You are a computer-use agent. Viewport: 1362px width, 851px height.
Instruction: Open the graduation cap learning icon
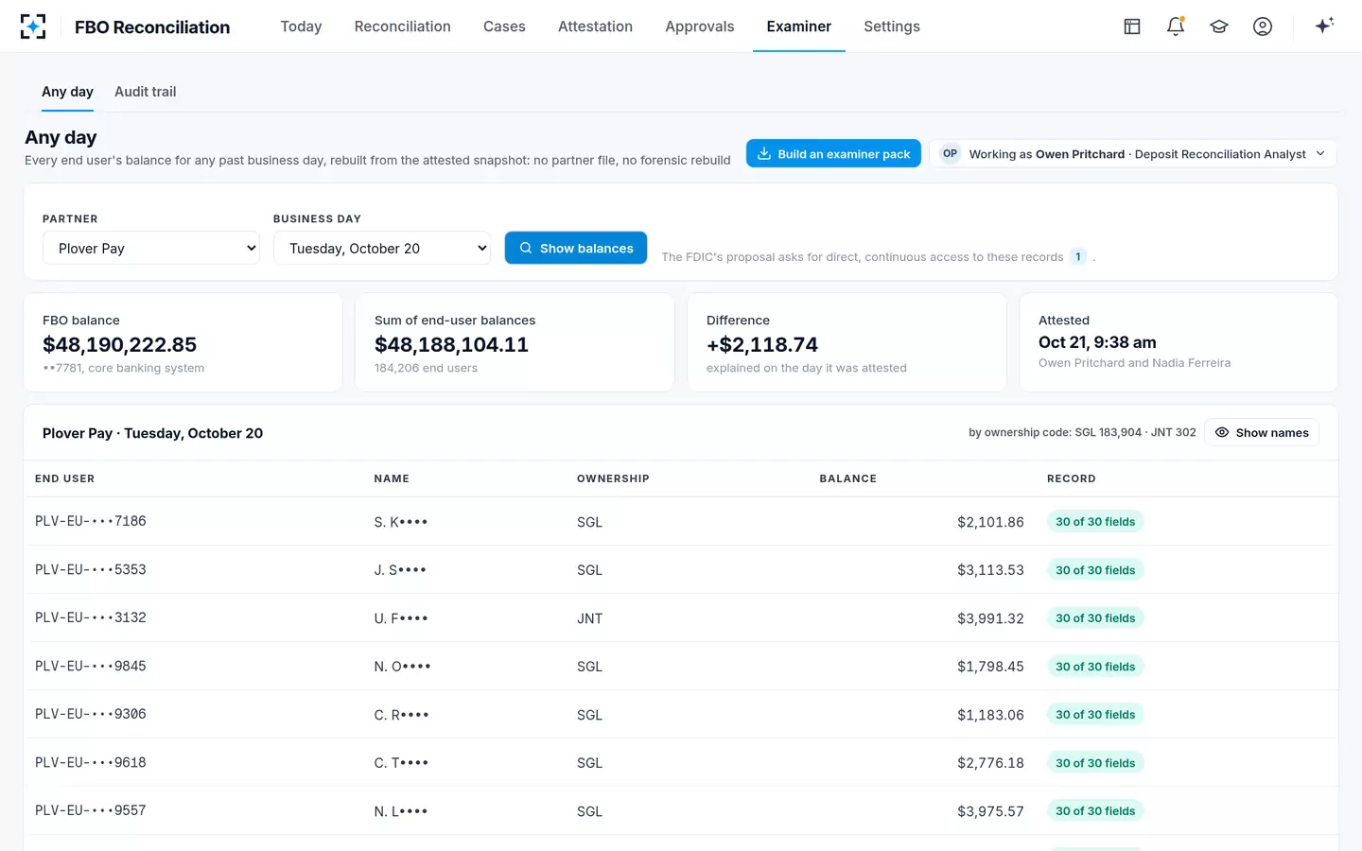(1219, 26)
